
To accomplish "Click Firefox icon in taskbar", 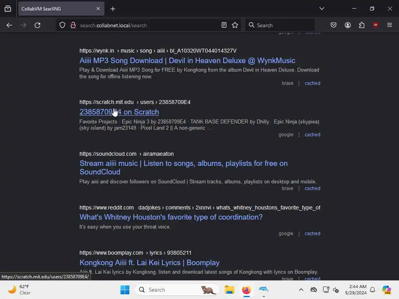I will pos(246,290).
